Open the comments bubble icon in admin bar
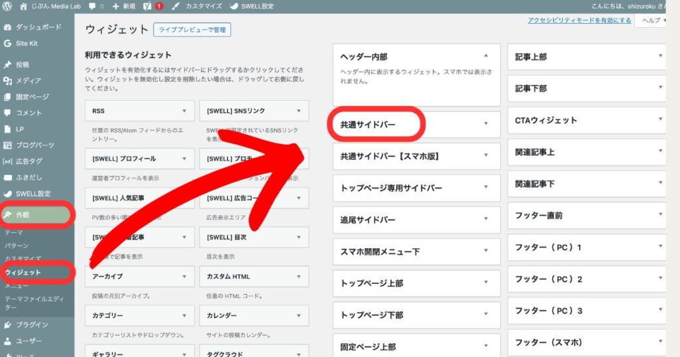680x357 pixels. (92, 6)
